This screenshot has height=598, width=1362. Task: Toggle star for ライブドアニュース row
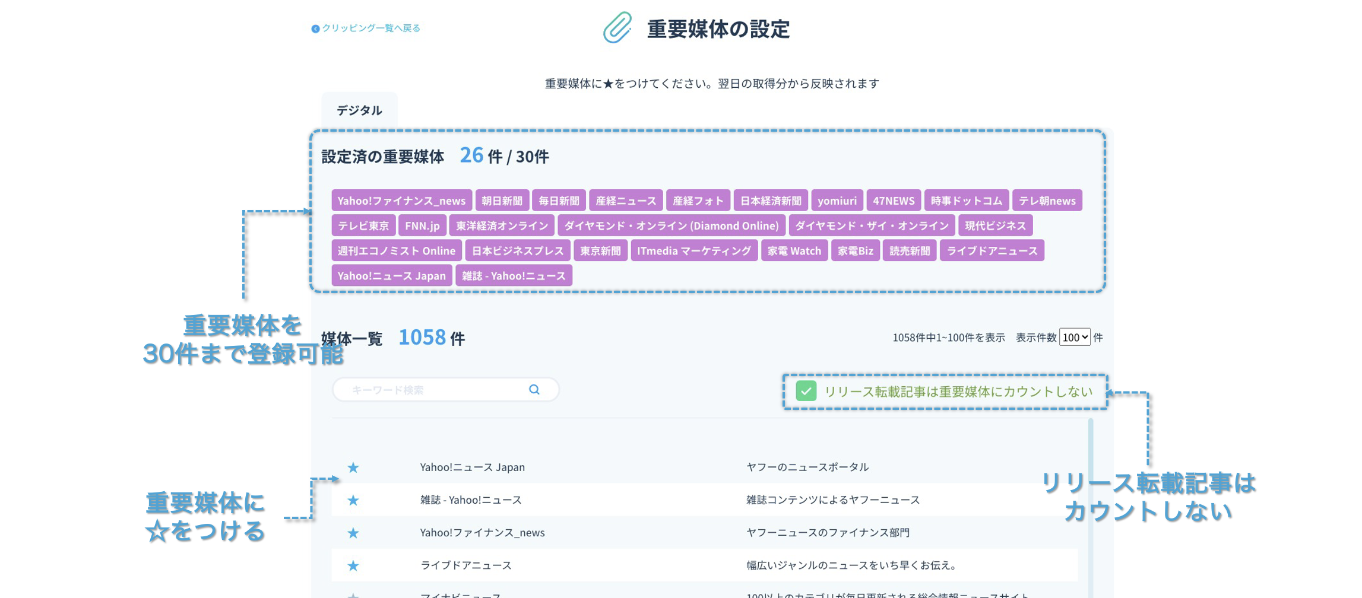tap(353, 565)
